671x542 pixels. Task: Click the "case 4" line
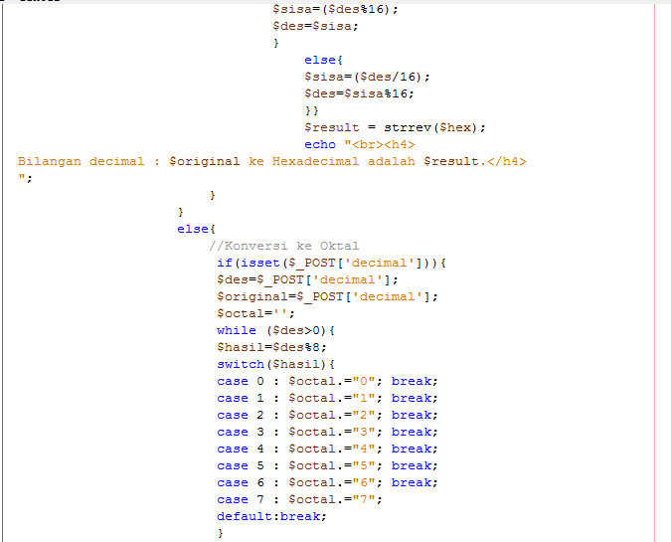[327, 449]
